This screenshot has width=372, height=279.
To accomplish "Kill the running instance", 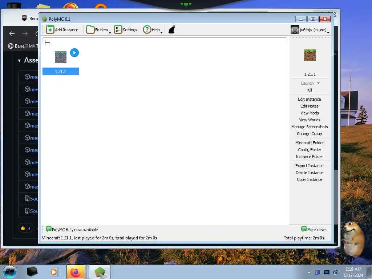I will click(310, 90).
